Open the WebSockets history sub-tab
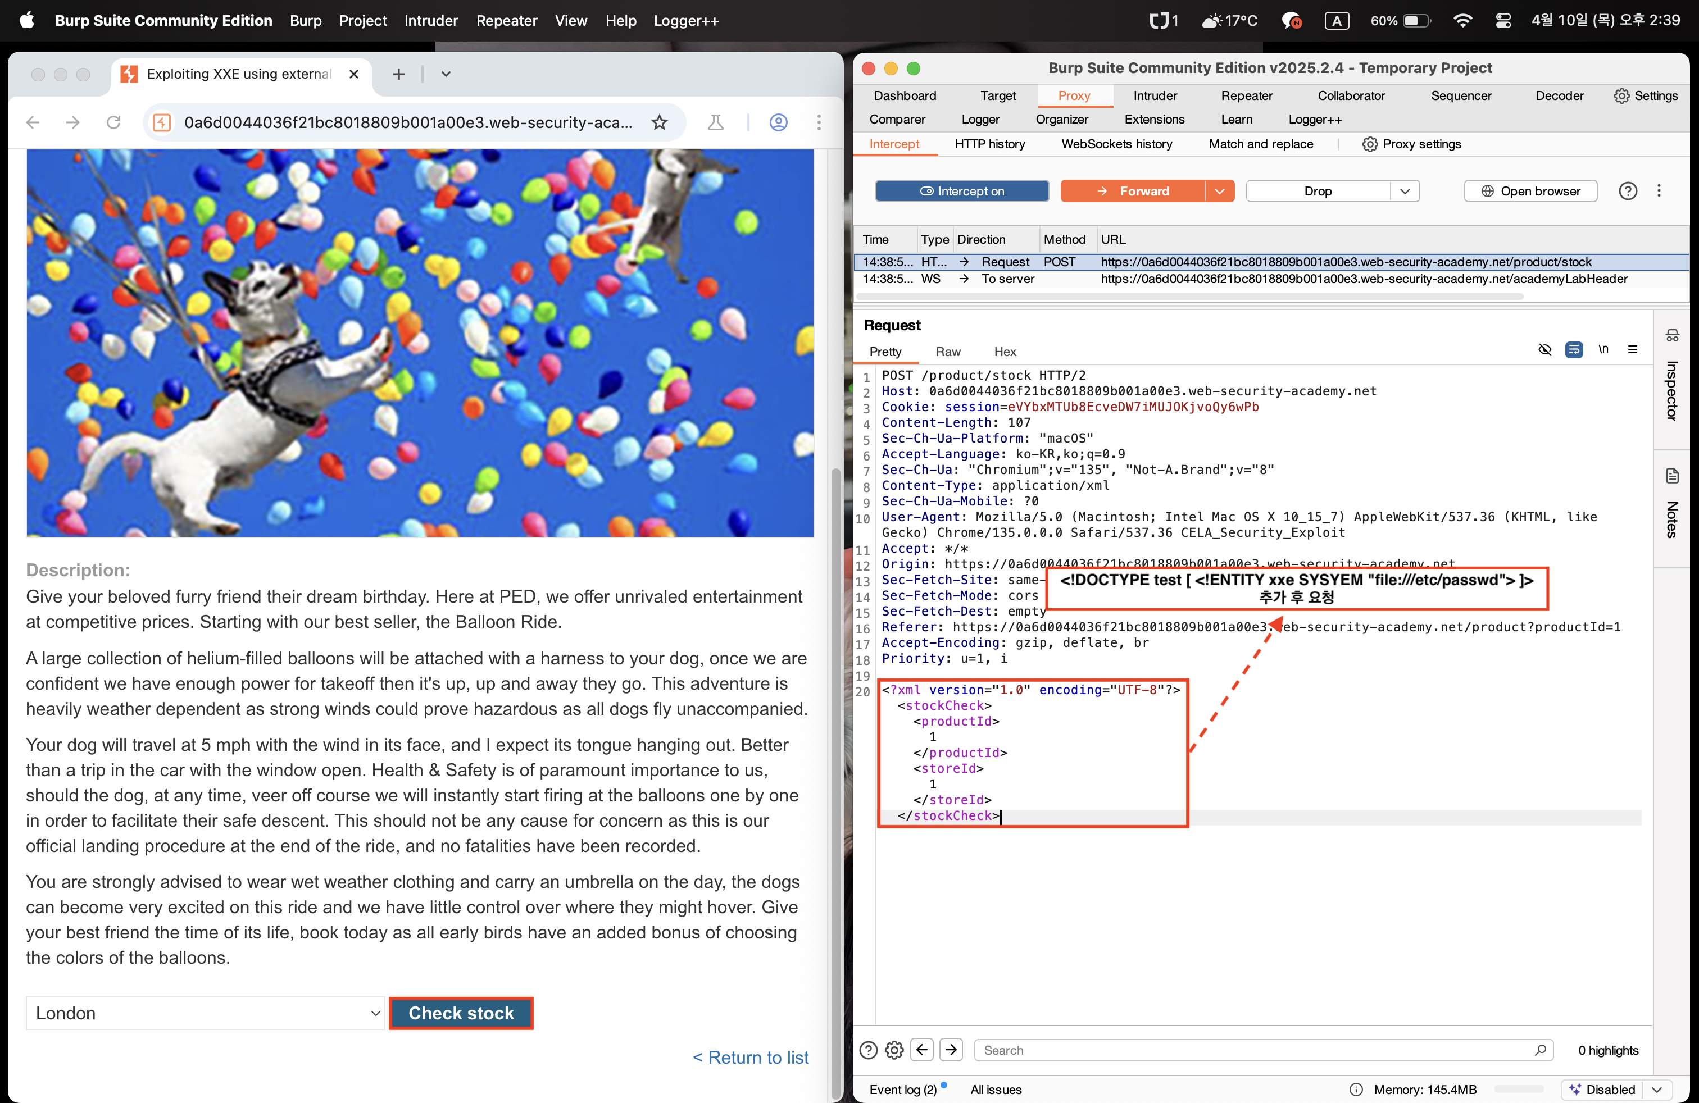This screenshot has width=1699, height=1103. coord(1117,144)
